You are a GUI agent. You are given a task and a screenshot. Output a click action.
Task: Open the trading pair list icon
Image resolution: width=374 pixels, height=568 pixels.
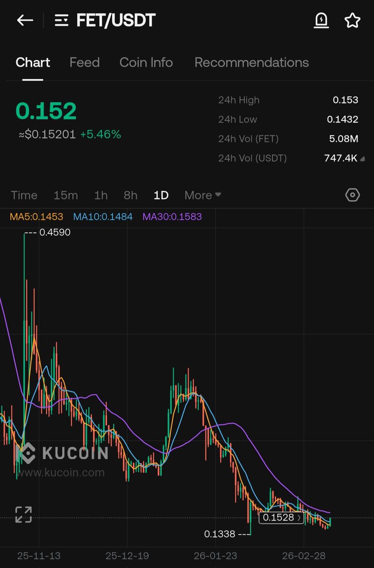click(x=62, y=20)
